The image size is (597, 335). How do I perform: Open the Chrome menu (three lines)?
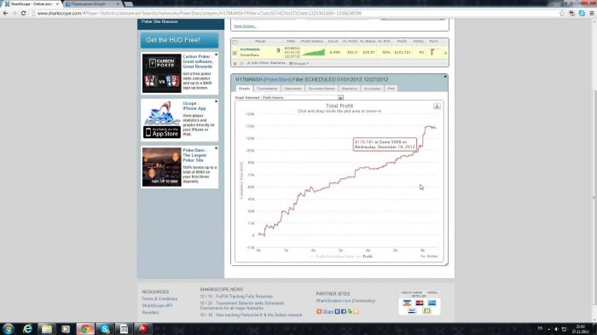point(591,13)
